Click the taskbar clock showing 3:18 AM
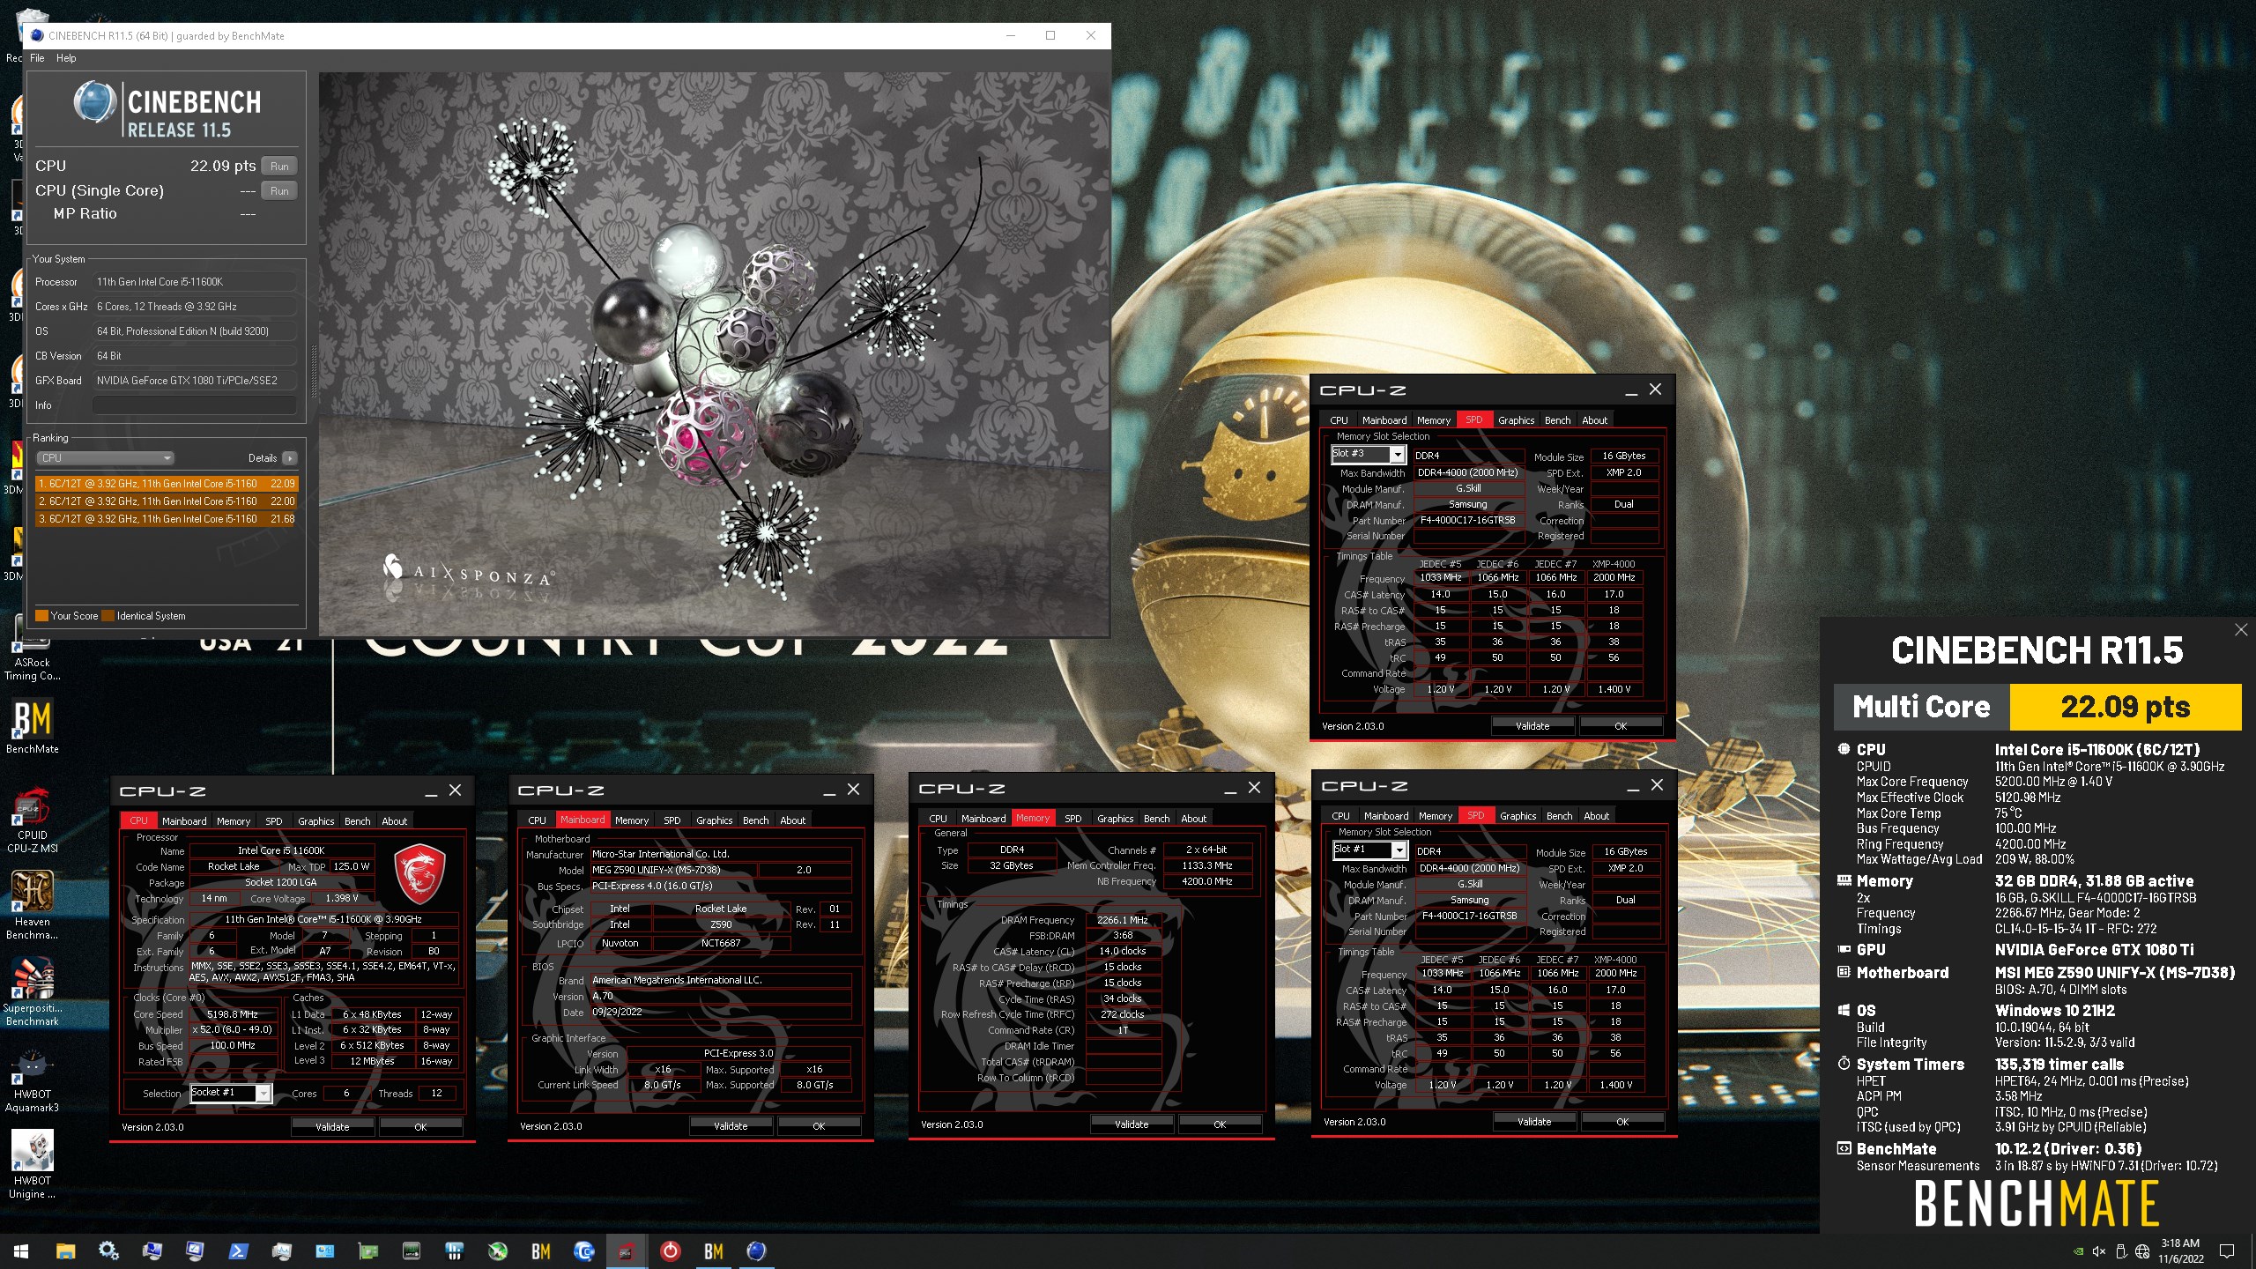Image resolution: width=2256 pixels, height=1269 pixels. (2180, 1251)
